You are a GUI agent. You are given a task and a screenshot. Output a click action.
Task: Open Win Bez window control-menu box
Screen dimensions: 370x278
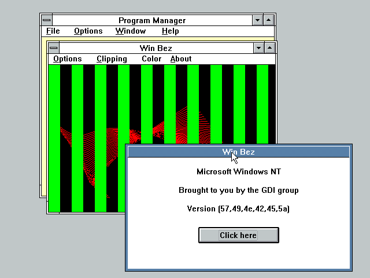54,48
